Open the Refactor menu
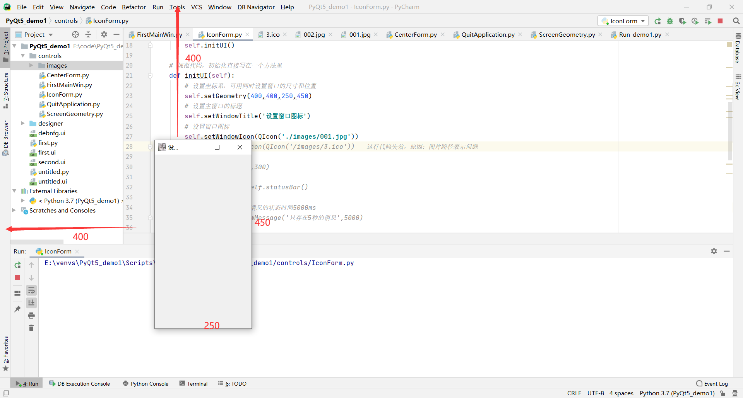The width and height of the screenshot is (743, 398). pos(134,7)
